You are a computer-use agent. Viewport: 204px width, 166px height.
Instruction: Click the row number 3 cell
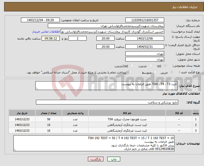tap(196, 131)
